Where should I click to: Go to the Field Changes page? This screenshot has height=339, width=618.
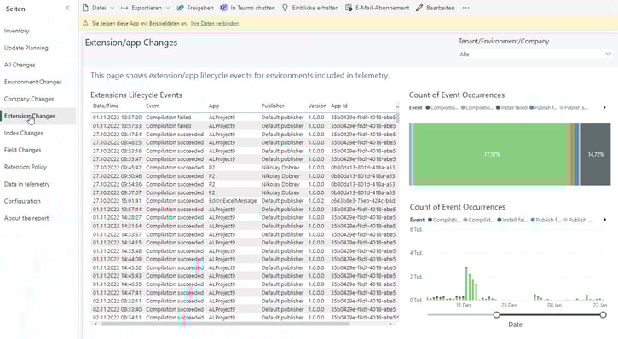(x=22, y=150)
